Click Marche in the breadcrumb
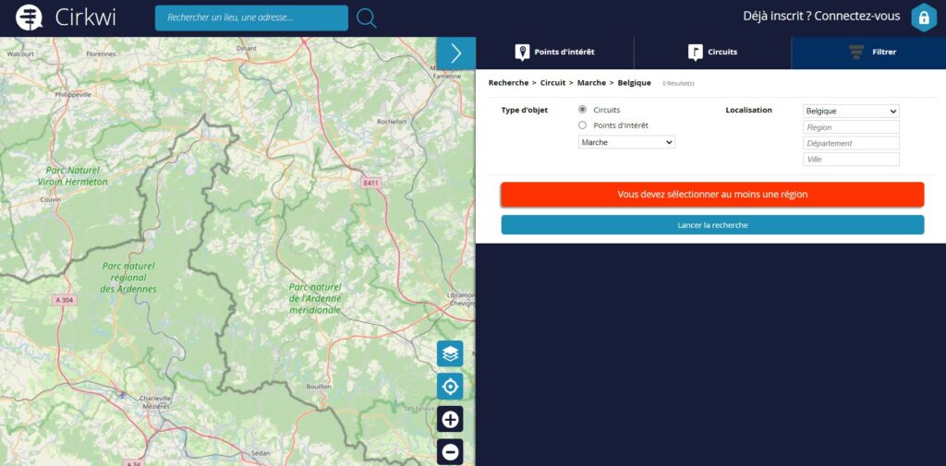 pyautogui.click(x=591, y=83)
